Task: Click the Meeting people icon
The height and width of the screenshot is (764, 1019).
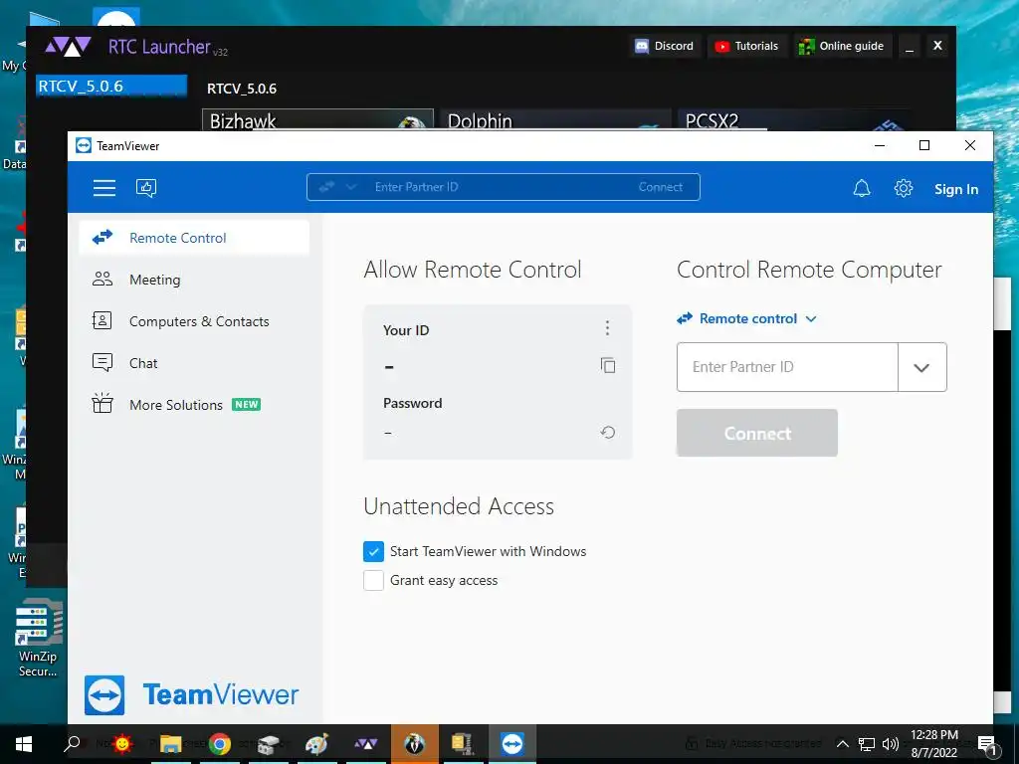Action: coord(102,280)
